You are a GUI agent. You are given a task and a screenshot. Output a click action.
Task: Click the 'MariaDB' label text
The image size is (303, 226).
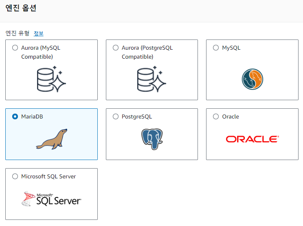pos(32,116)
